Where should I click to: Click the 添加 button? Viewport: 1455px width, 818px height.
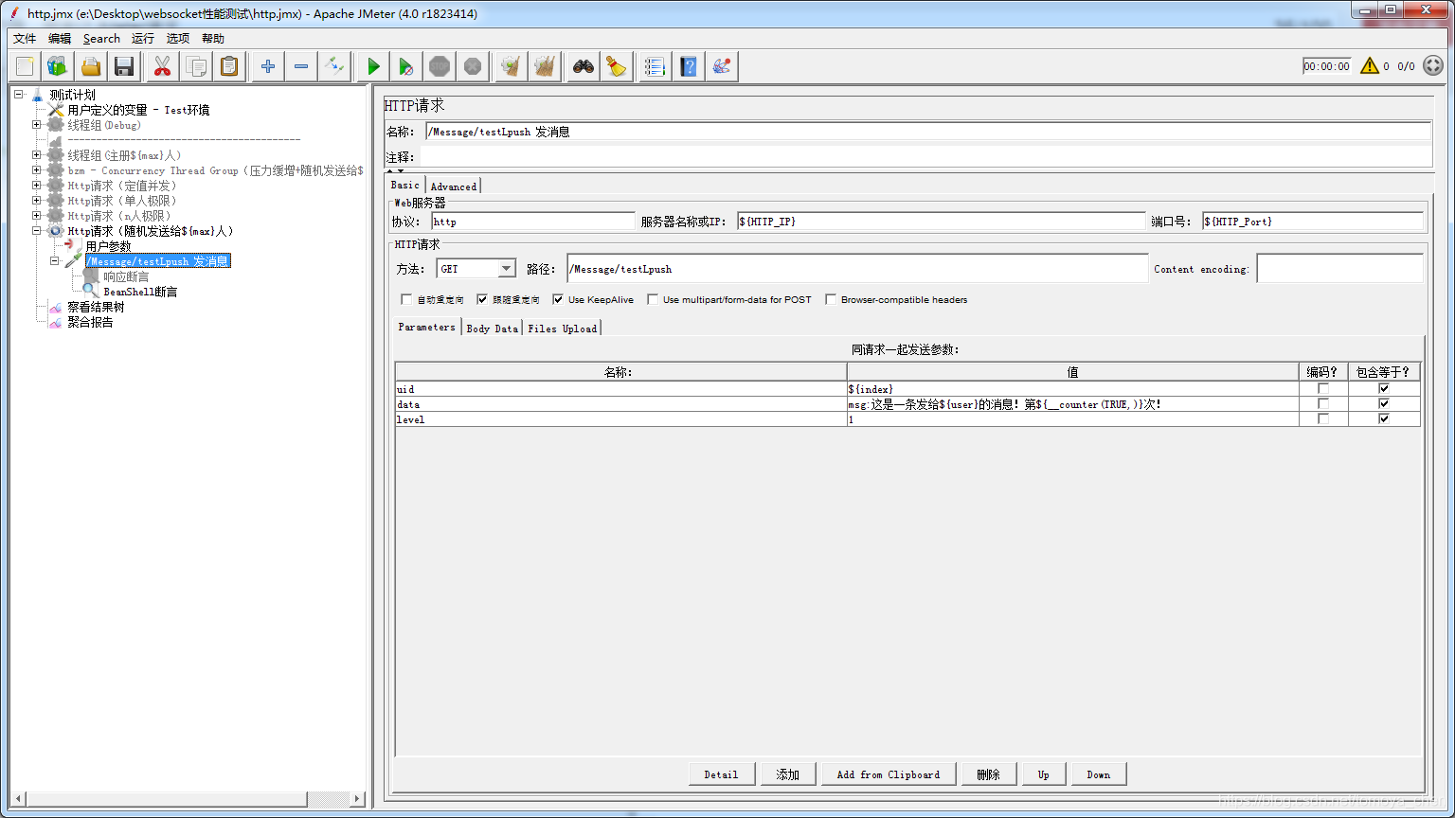click(x=788, y=774)
